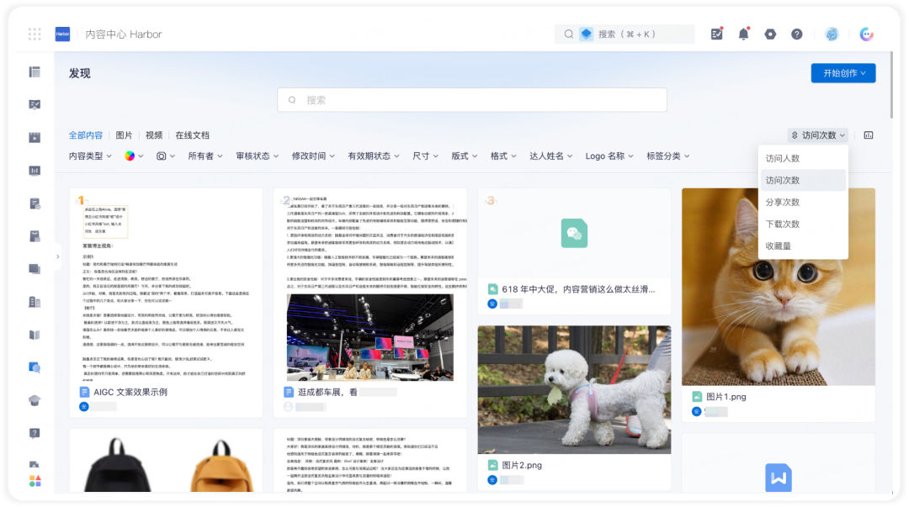The width and height of the screenshot is (909, 507).
Task: Switch layout with view toggle icon
Action: (869, 135)
